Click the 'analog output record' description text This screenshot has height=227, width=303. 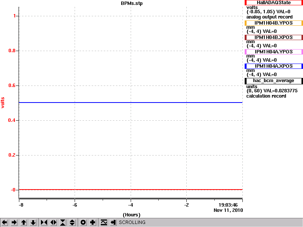tap(269, 17)
